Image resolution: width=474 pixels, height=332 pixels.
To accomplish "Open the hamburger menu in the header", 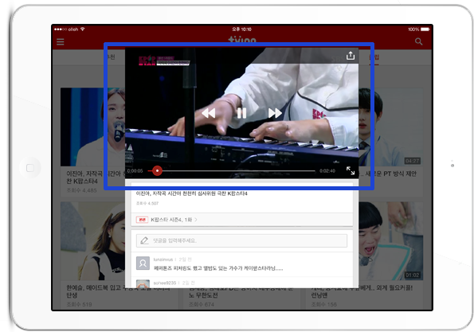I will click(x=61, y=41).
